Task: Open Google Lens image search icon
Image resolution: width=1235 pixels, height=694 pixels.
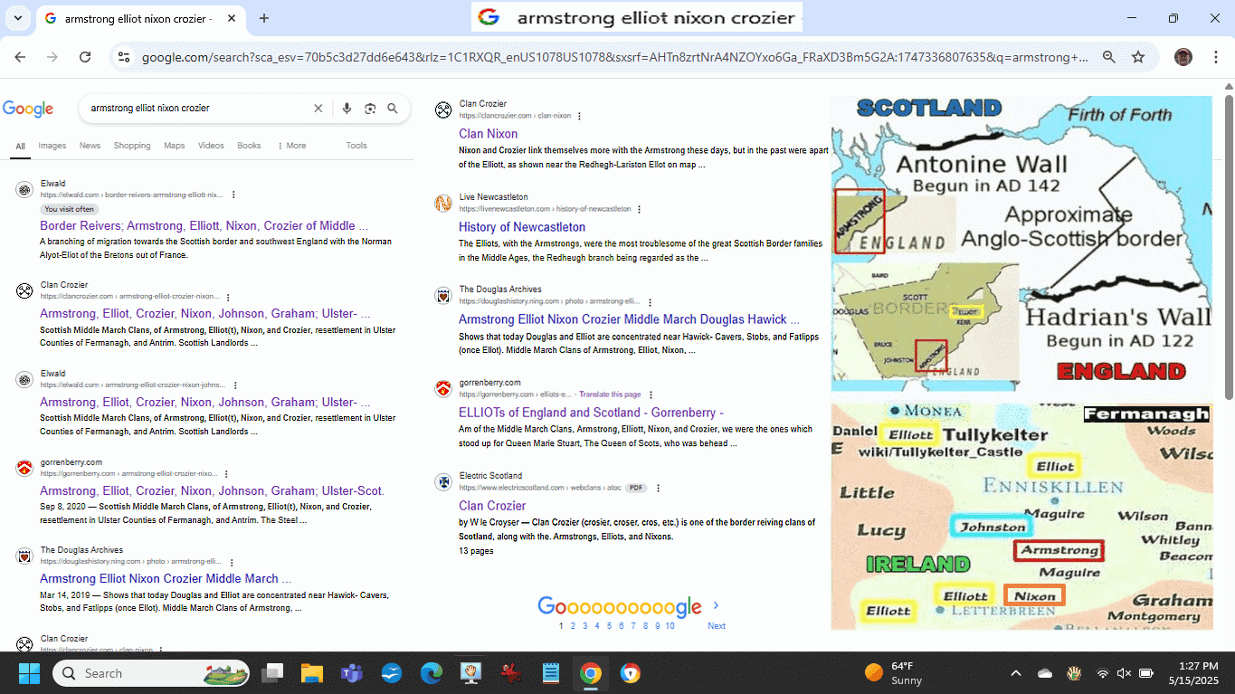Action: pyautogui.click(x=369, y=109)
